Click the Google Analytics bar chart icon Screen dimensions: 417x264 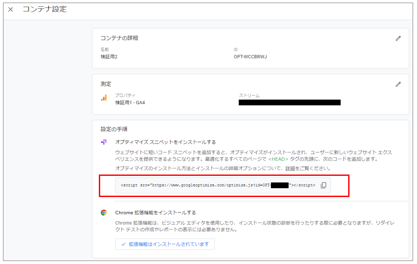tap(104, 98)
